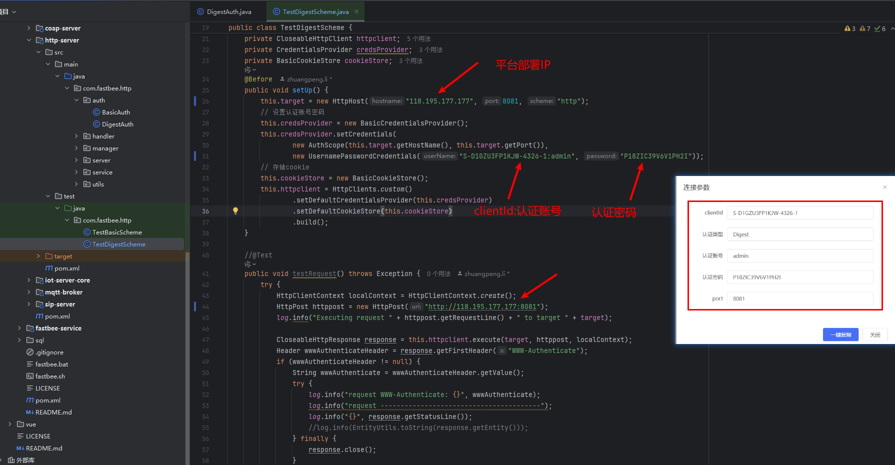Viewport: 895px width, 465px height.
Task: Click the coap-server module folder icon
Action: click(39, 28)
